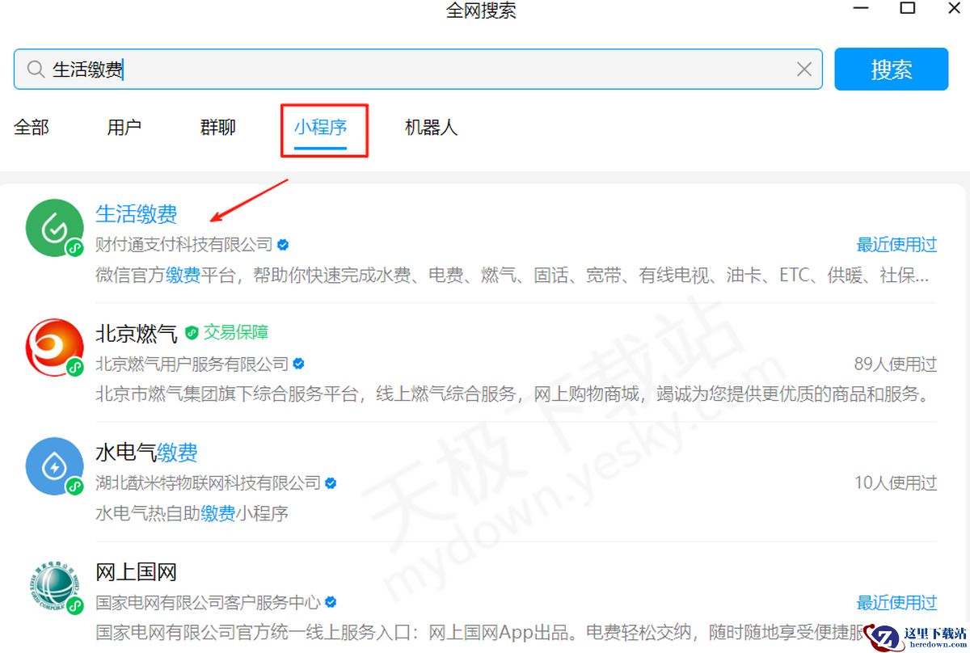
Task: Click 水电气热自助缴费小程序 description
Action: [192, 513]
